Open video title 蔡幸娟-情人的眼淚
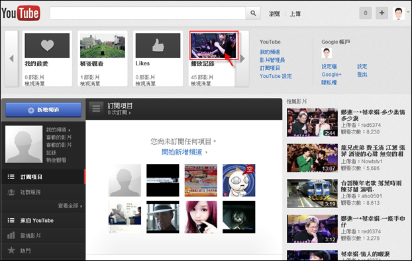Image resolution: width=412 pixels, height=261 pixels. (365, 254)
